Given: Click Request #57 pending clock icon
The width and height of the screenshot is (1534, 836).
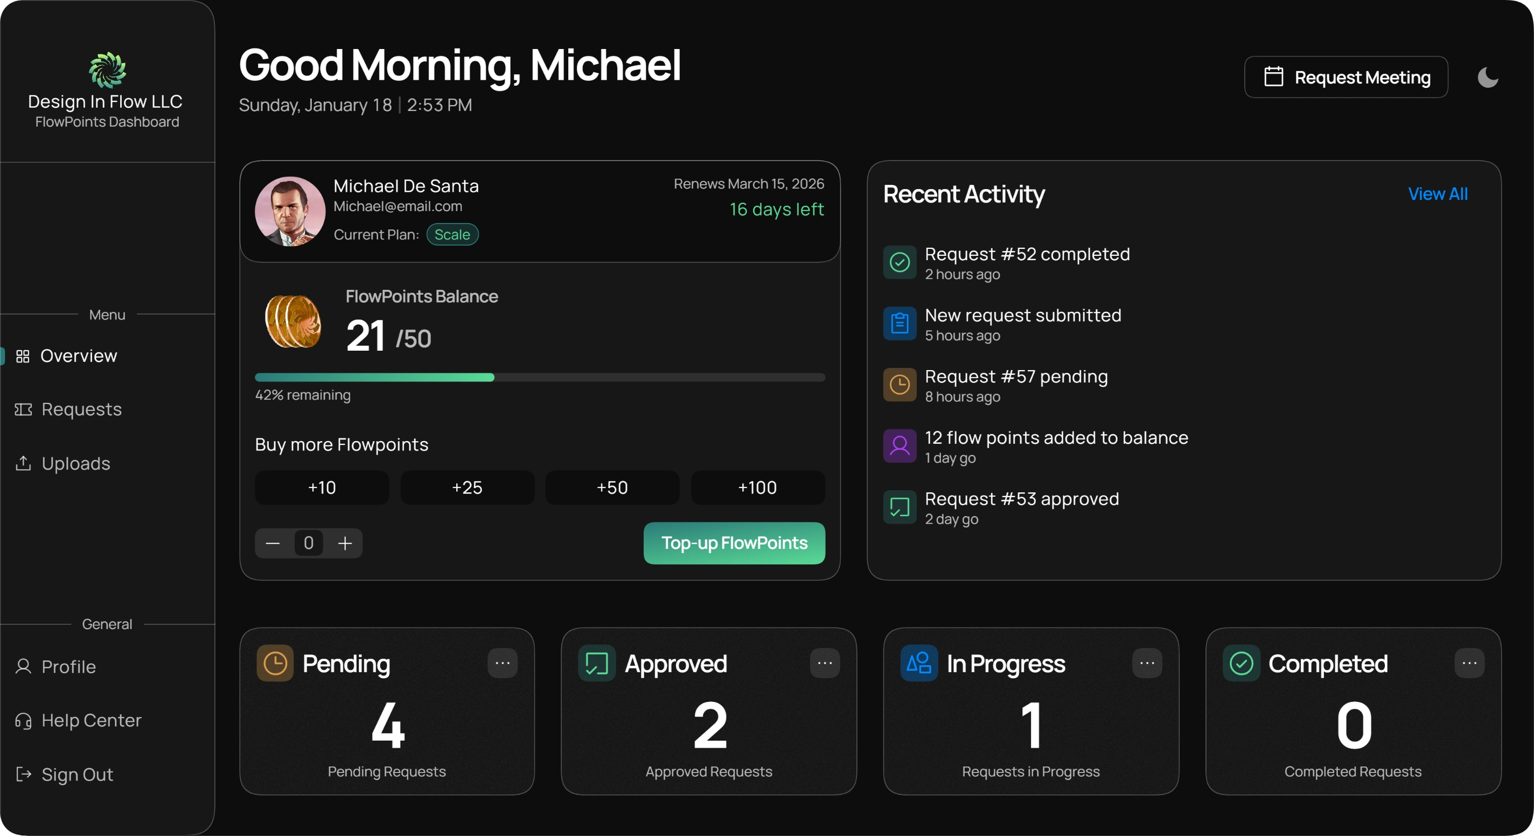Looking at the screenshot, I should point(899,385).
